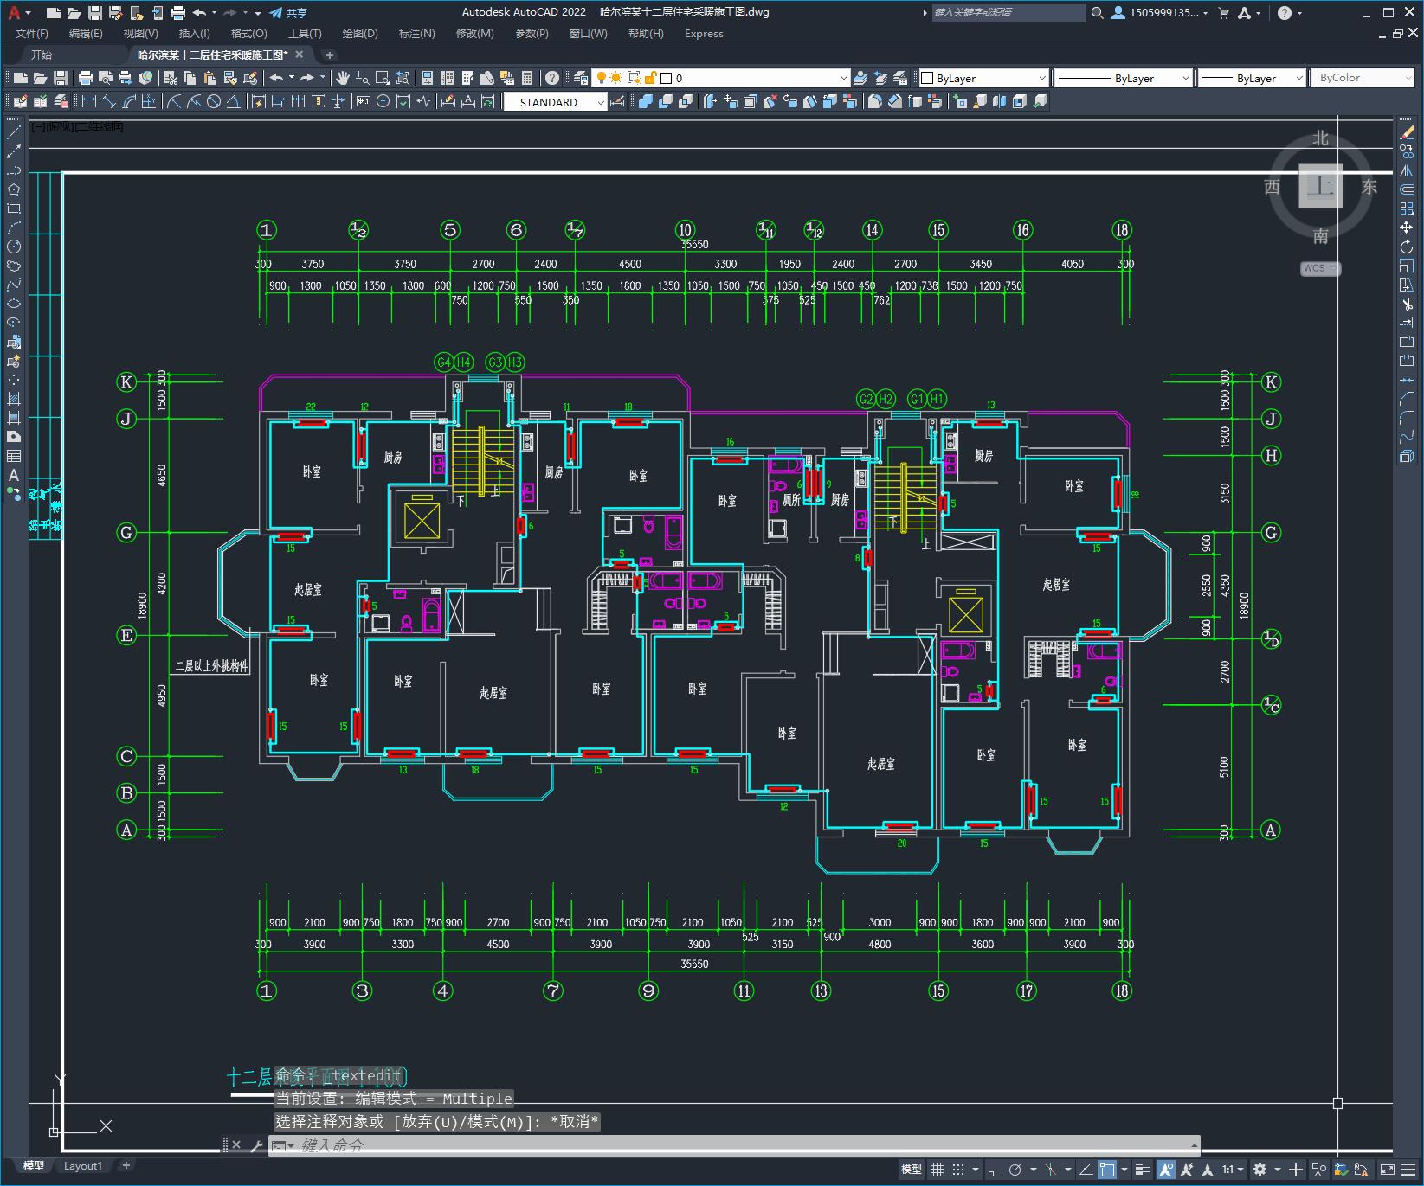Select the Erase tool in Modify toolbar
This screenshot has width=1424, height=1186.
coord(1407,132)
